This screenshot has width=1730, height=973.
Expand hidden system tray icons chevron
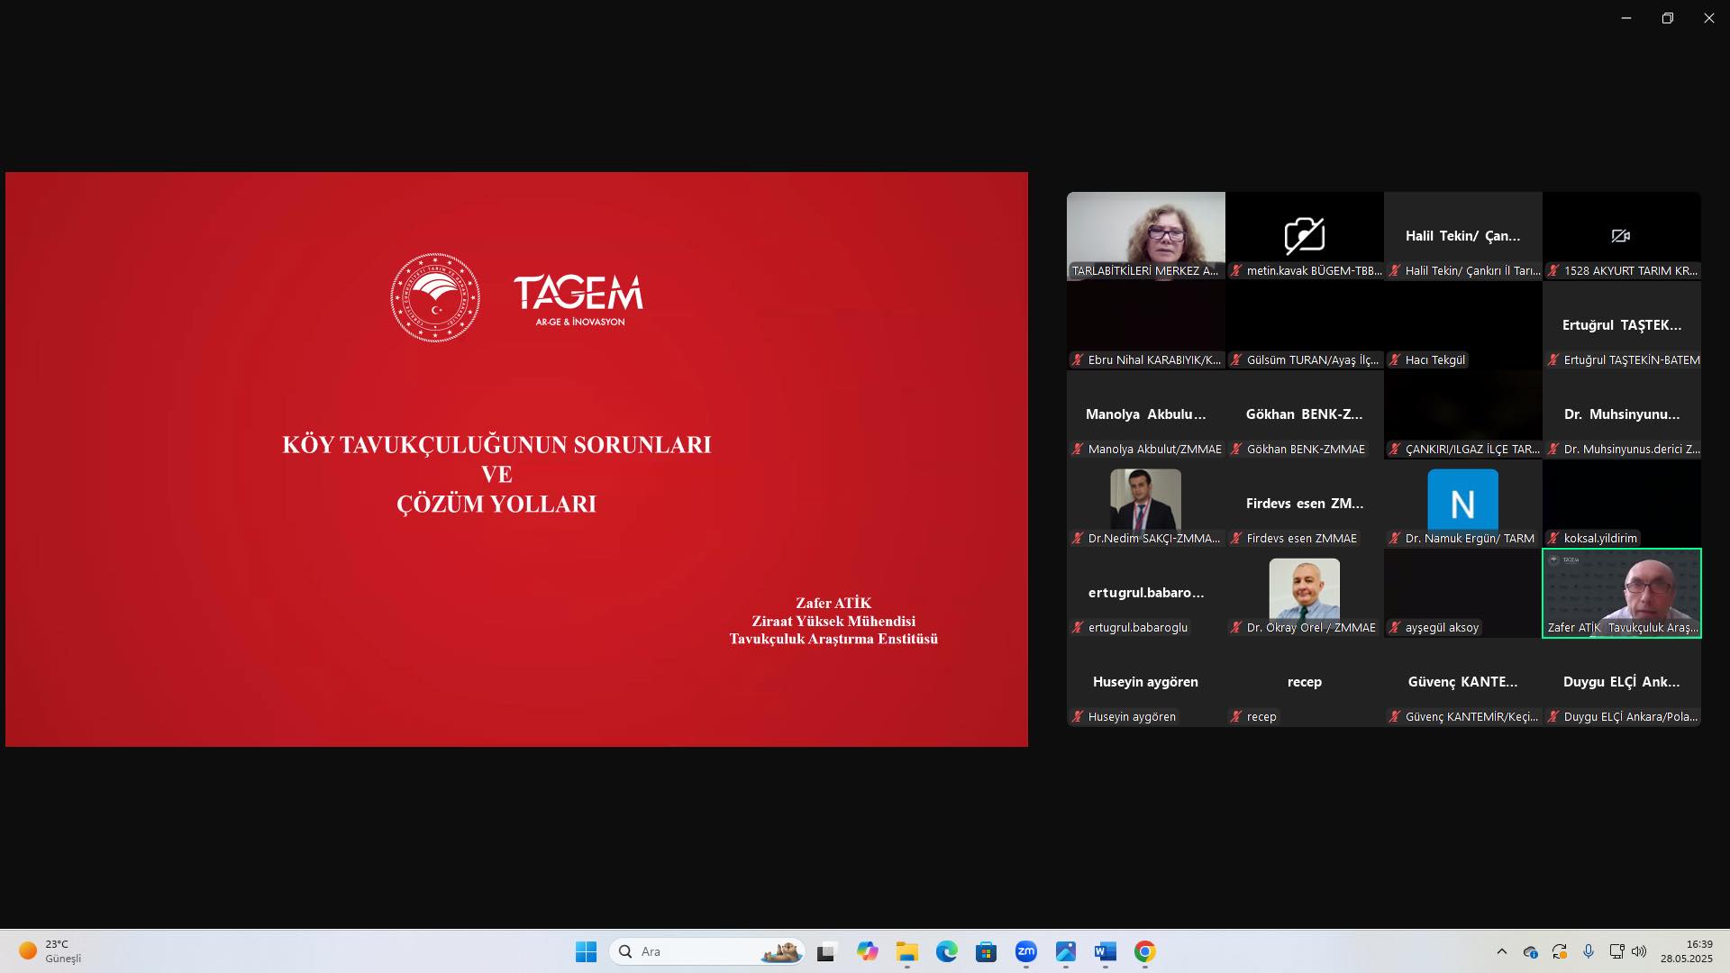click(x=1501, y=951)
